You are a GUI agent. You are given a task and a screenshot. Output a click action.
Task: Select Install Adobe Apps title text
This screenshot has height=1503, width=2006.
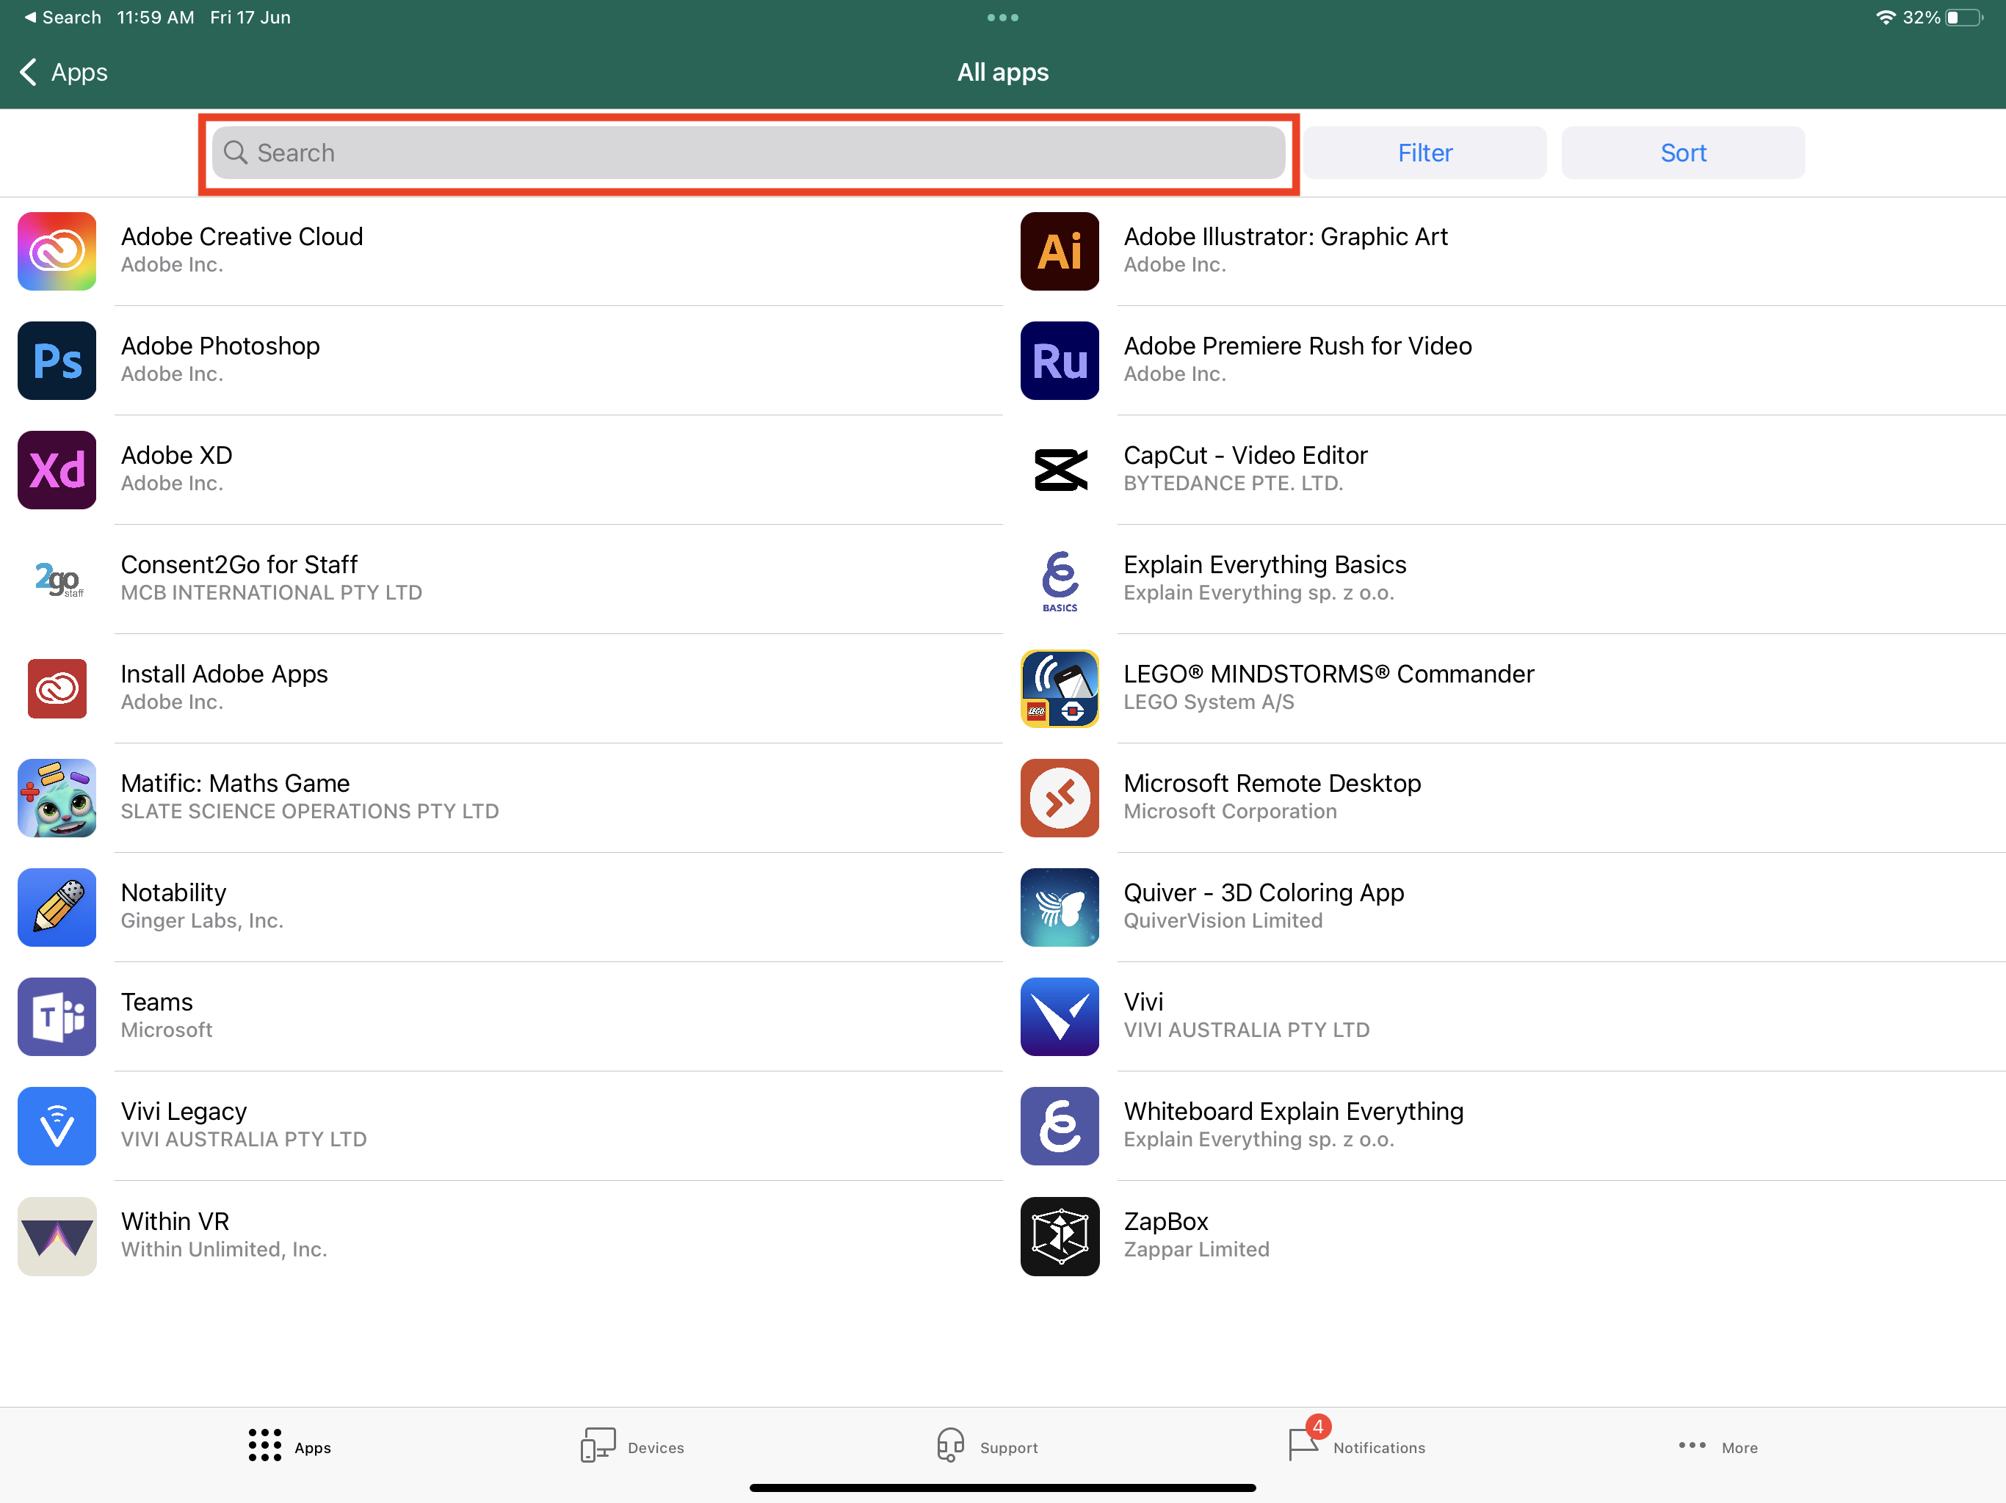[224, 674]
